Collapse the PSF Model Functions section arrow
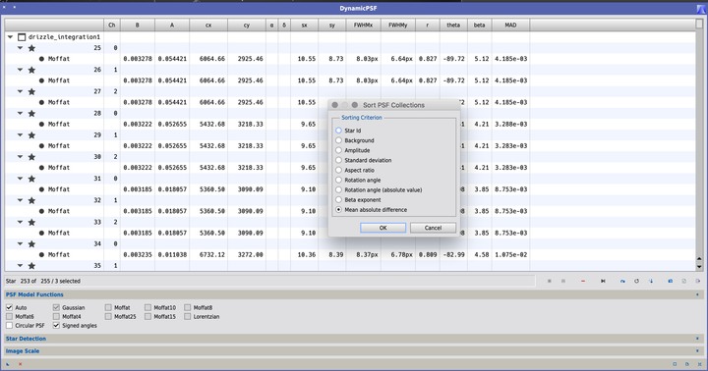 tap(697, 294)
